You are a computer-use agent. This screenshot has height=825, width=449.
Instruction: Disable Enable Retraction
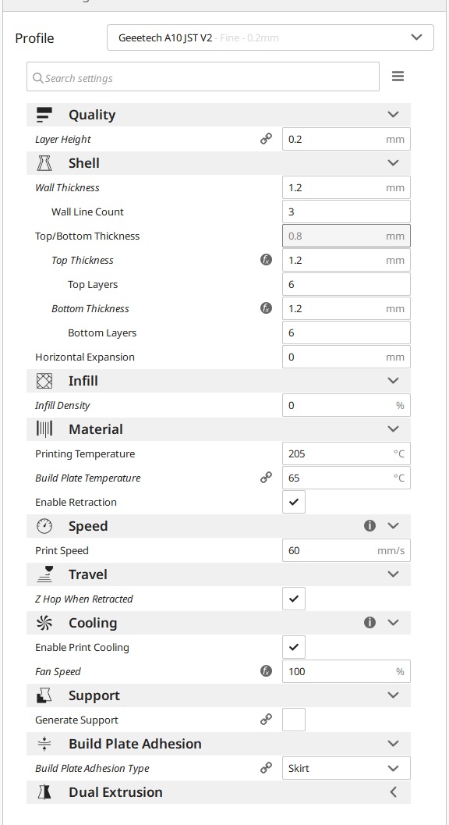tap(294, 502)
